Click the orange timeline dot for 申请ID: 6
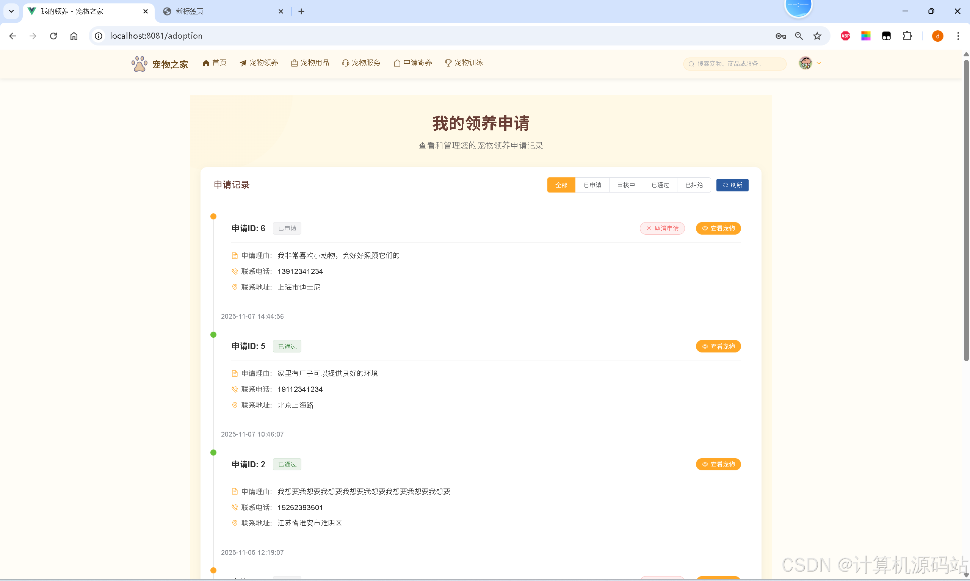 213,216
